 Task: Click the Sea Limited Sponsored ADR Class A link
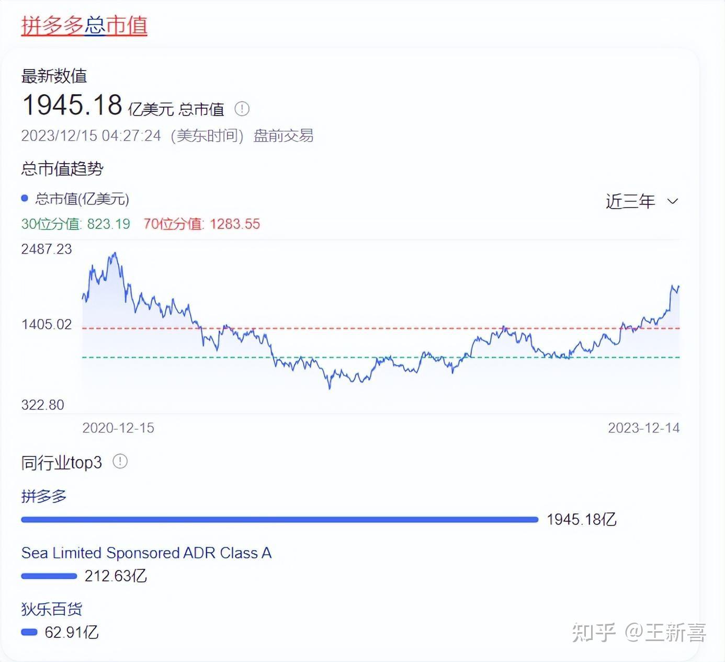point(146,553)
